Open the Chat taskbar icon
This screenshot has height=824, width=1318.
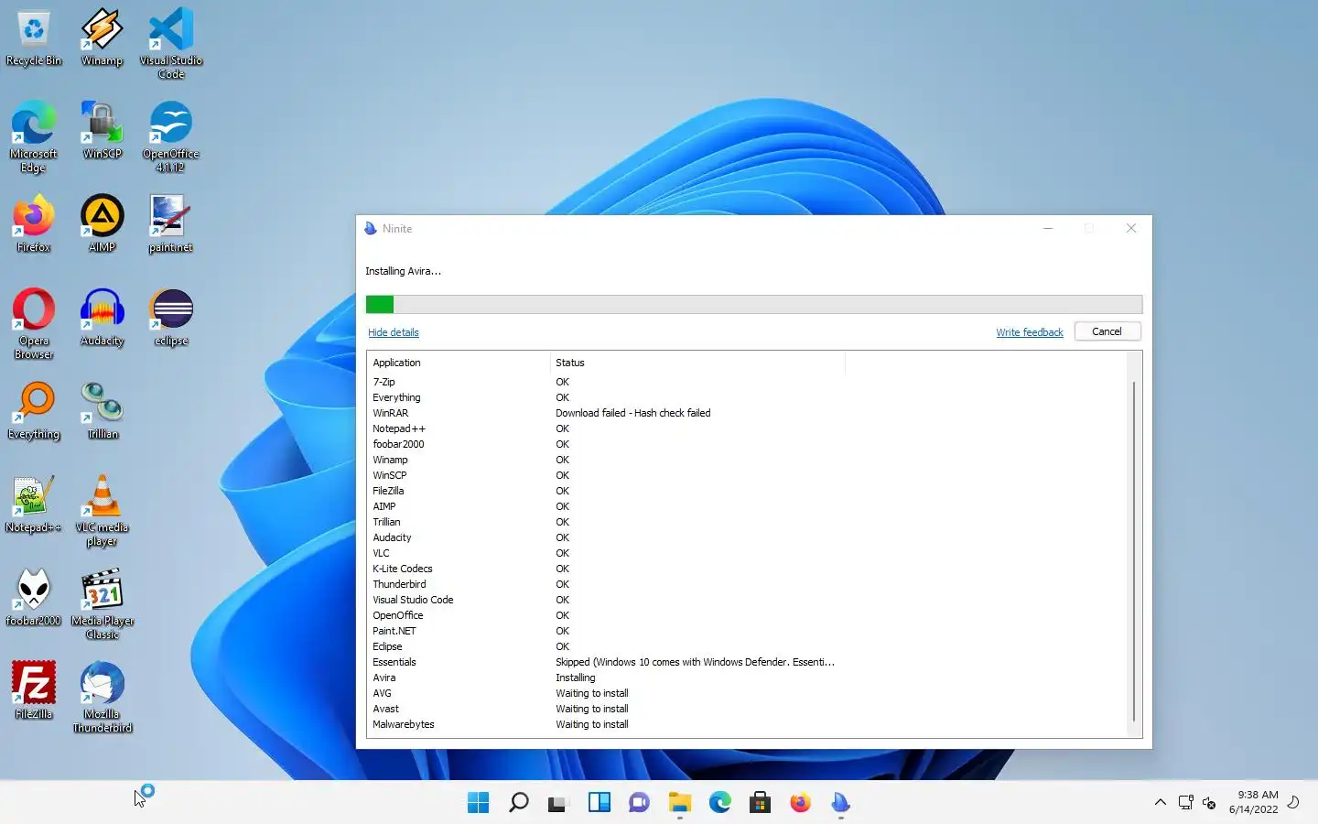(x=639, y=803)
